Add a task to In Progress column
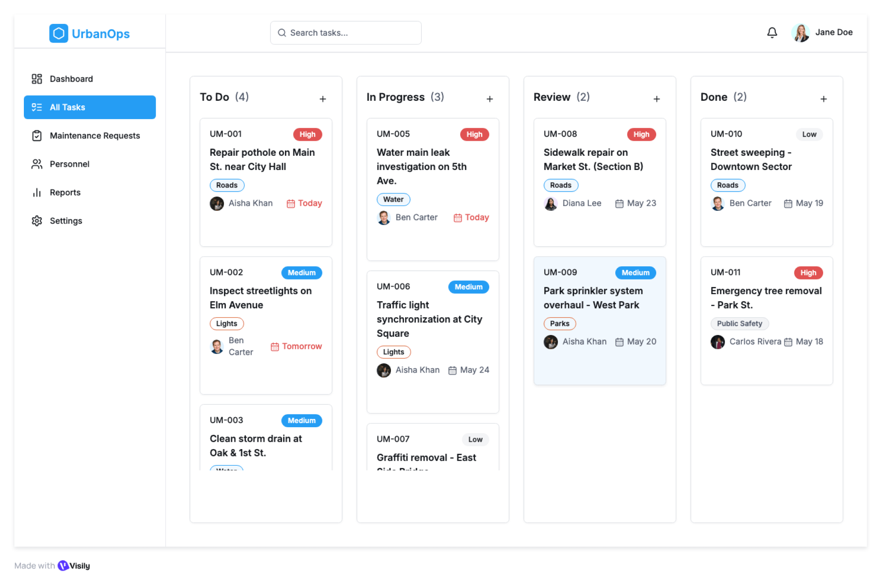 [490, 99]
